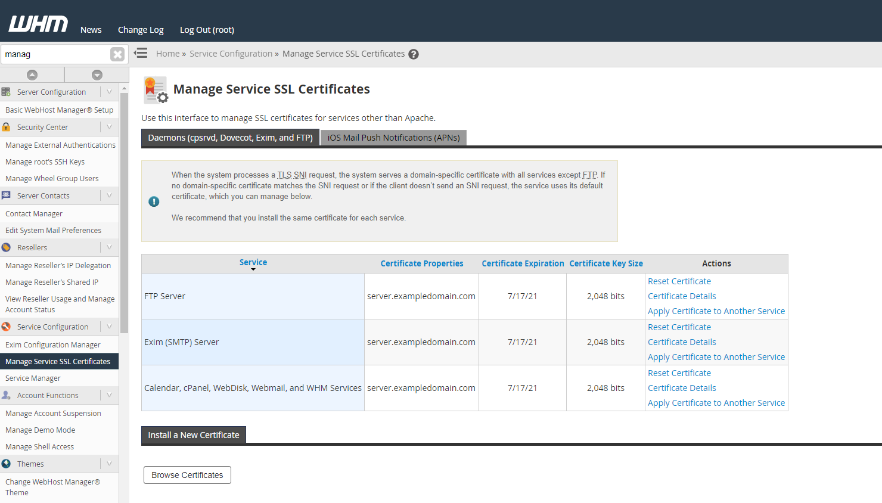Click the Browse Certificates button

[187, 475]
